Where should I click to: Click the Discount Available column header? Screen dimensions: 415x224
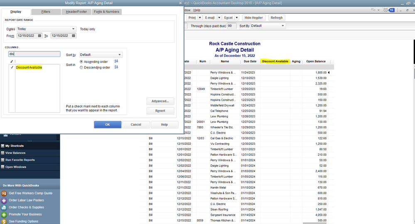[275, 61]
